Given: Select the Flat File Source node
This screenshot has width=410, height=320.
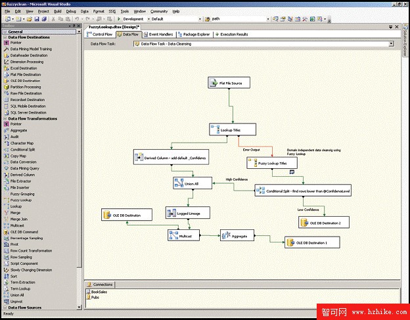Looking at the screenshot, I should 229,83.
